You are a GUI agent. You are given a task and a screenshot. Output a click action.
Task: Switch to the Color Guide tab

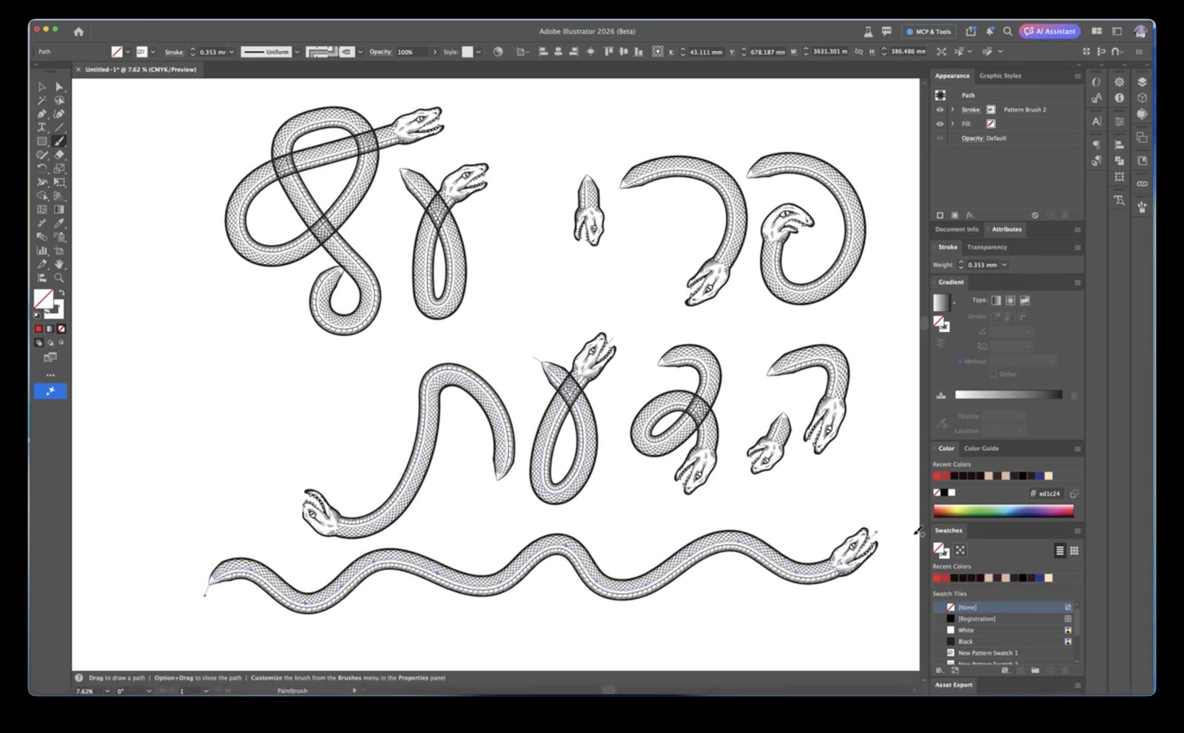pos(981,448)
